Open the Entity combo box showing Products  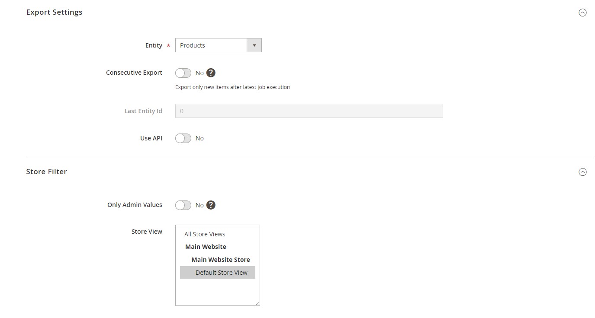[x=211, y=45]
